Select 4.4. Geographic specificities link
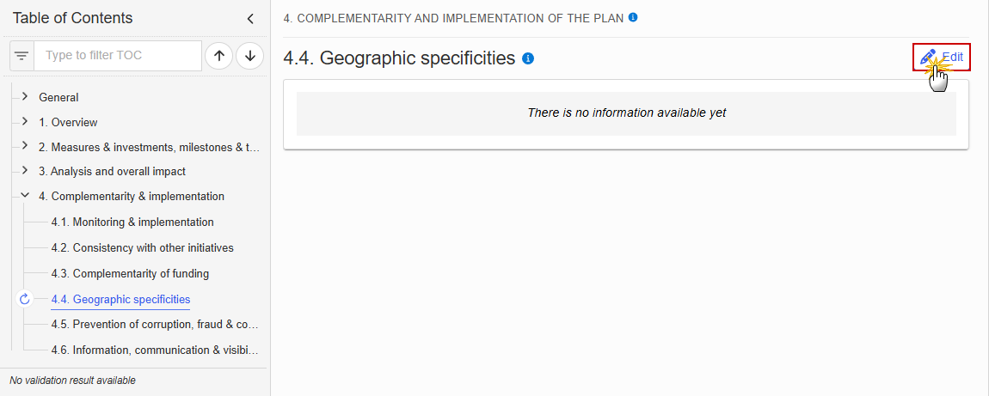This screenshot has height=396, width=989. tap(120, 300)
